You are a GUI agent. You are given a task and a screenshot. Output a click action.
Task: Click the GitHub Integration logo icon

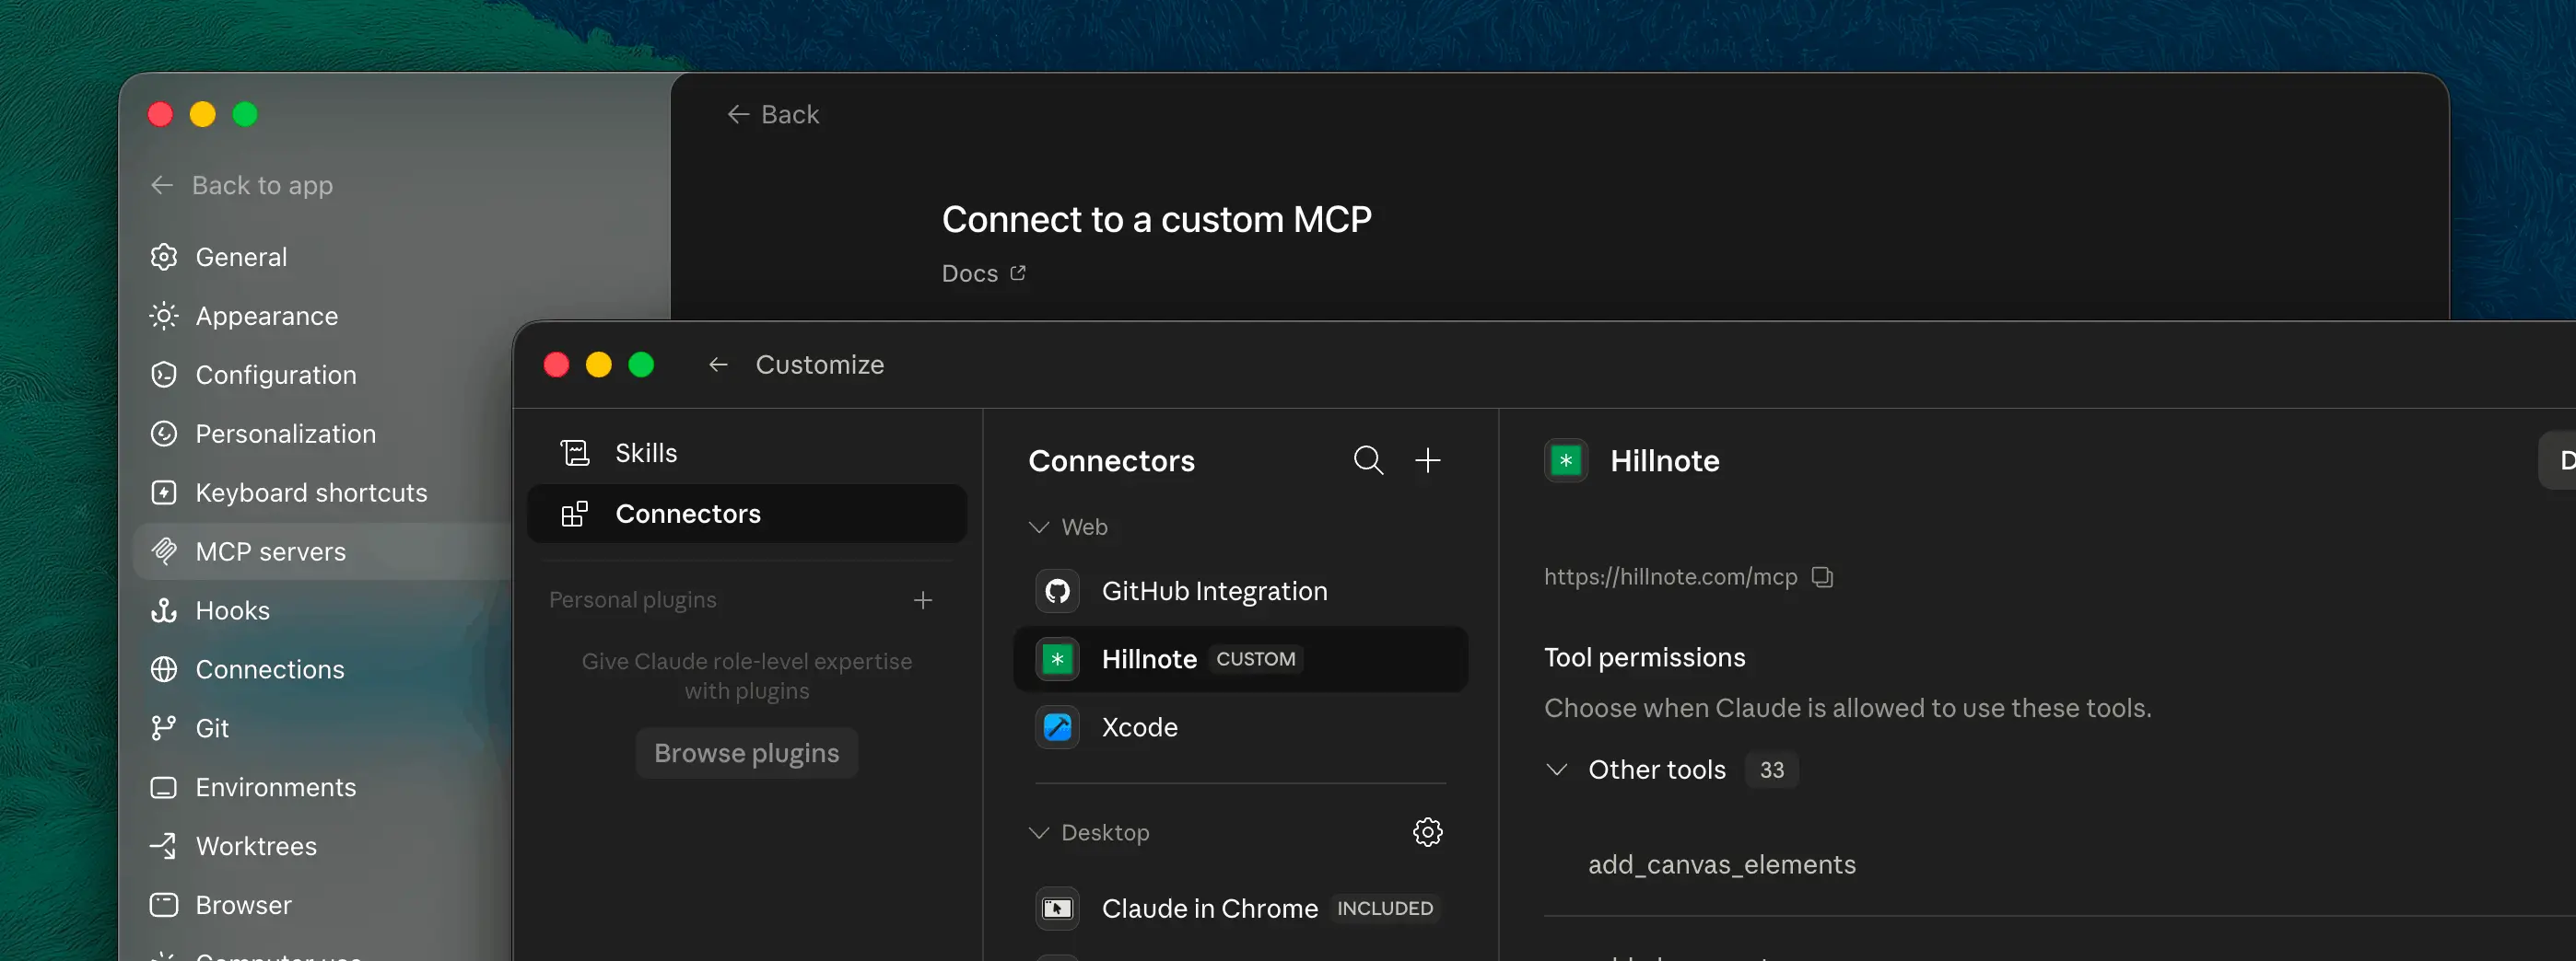(1057, 591)
